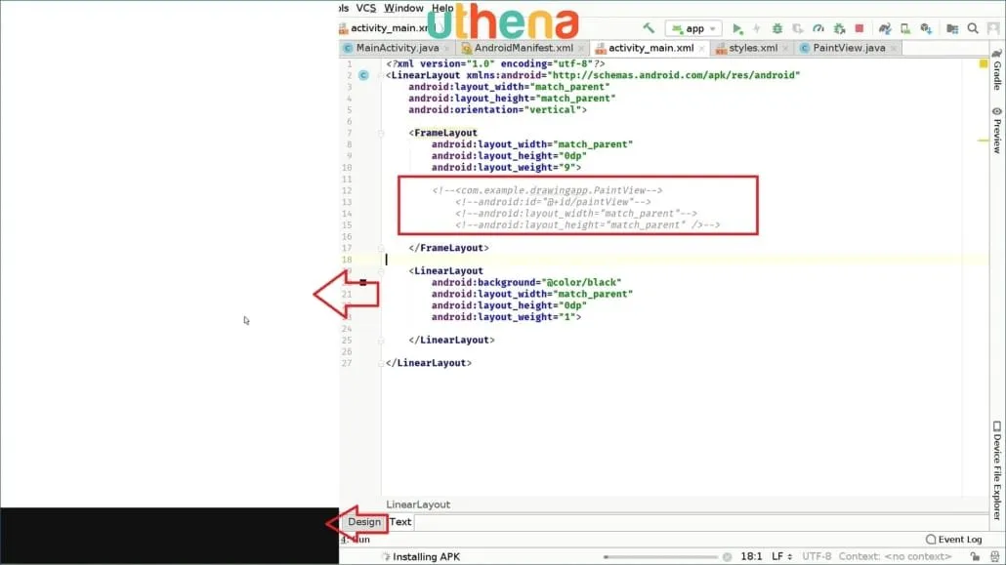Screen dimensions: 1006x565
Task: Open the Preview side tool window
Action: coord(997,130)
